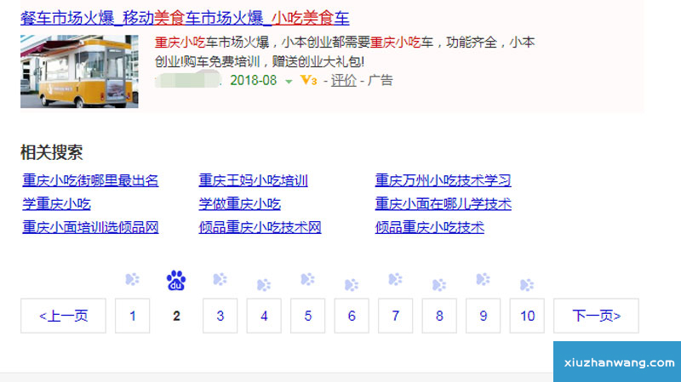Open the 餐车市场火爆 ad title link
Screen dimensions: 681x382
(185, 18)
